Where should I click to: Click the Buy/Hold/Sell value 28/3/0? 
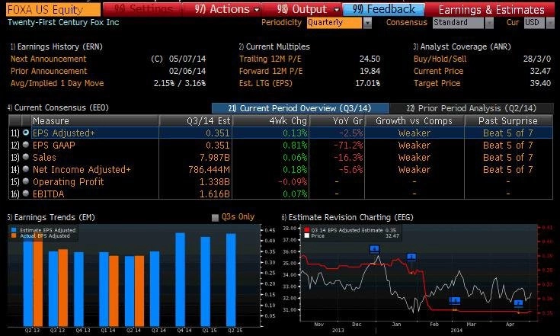tap(537, 59)
